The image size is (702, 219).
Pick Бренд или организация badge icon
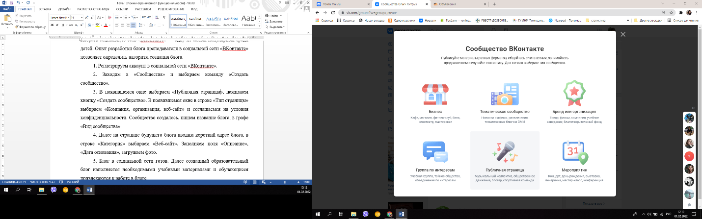click(573, 94)
